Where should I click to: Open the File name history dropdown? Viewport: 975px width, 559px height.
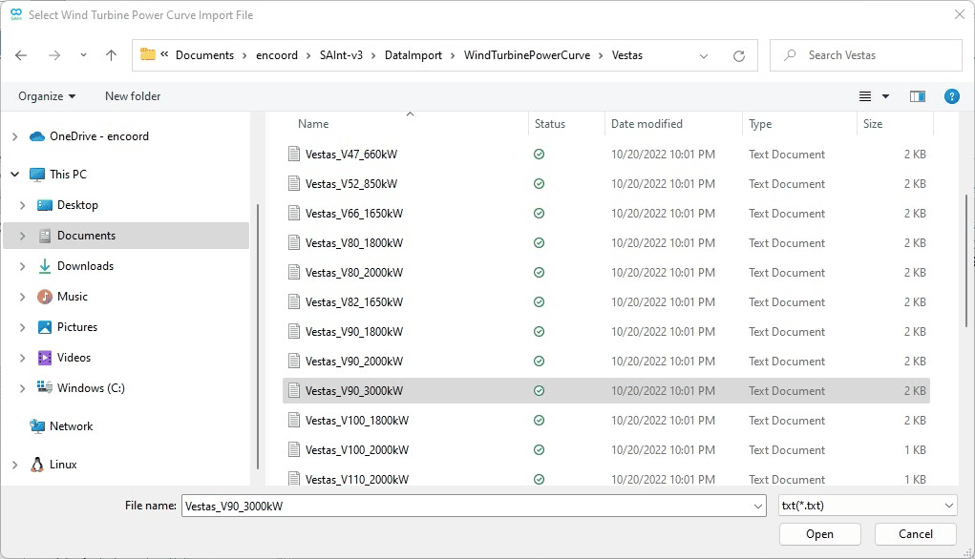758,506
